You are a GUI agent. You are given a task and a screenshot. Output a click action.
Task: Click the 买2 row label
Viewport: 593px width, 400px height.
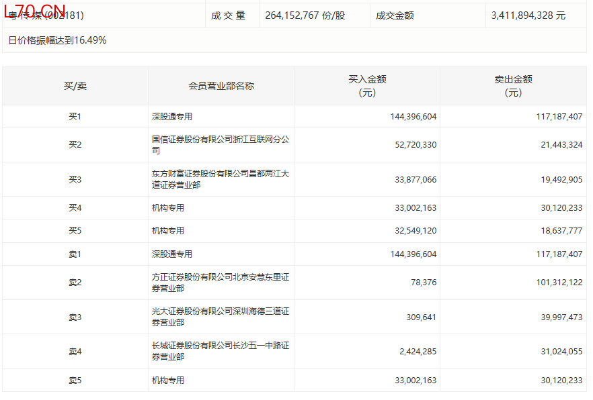pos(75,145)
